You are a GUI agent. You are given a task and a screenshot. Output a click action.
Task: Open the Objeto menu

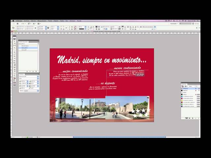coord(56,21)
